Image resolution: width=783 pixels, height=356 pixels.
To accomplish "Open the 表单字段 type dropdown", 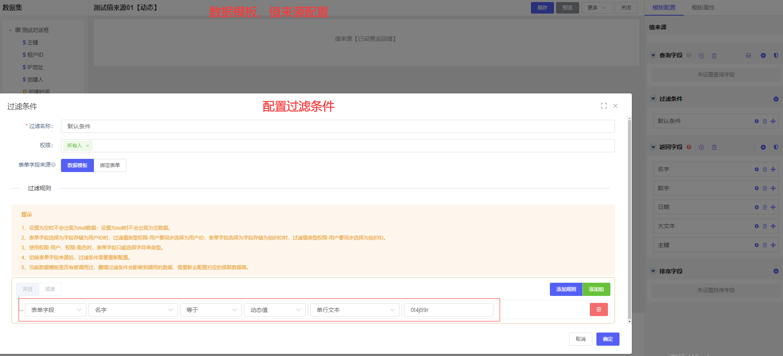I will 56,310.
